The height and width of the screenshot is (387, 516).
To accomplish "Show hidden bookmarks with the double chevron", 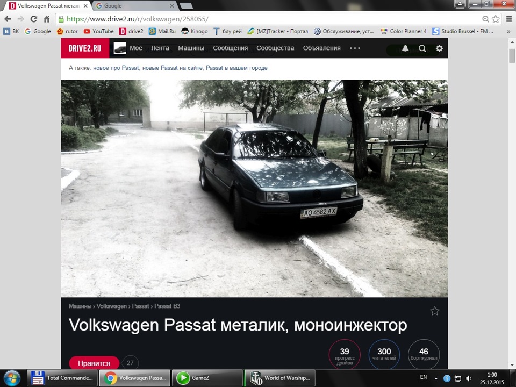I will (x=509, y=31).
